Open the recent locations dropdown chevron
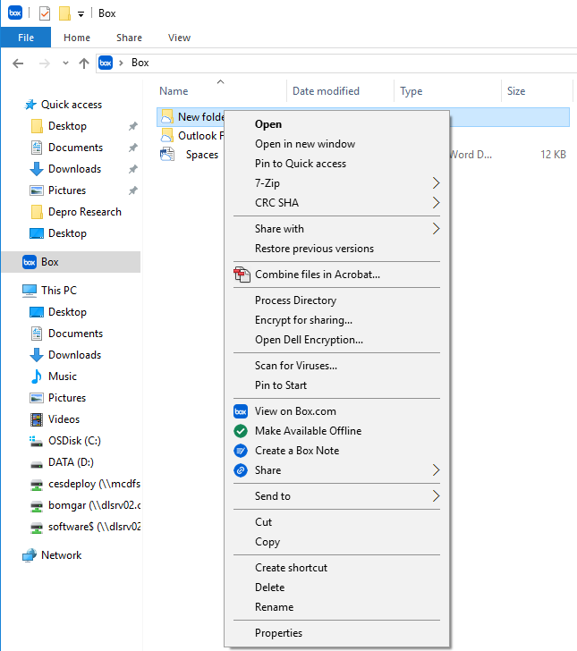The image size is (577, 651). 65,63
